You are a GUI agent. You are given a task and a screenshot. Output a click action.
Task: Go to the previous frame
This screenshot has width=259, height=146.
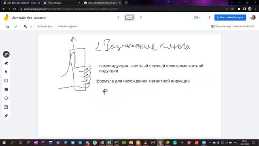(118, 17)
